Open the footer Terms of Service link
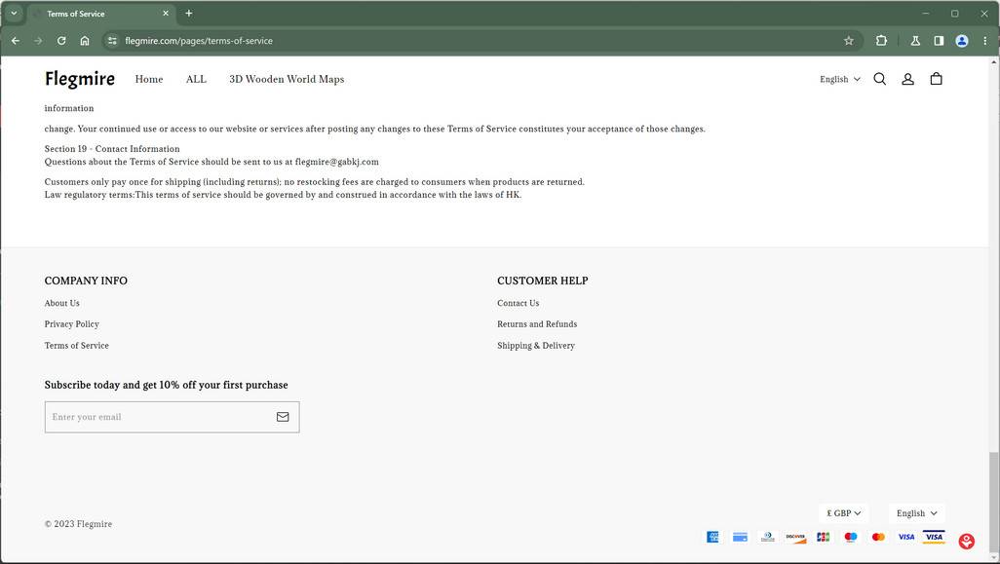This screenshot has height=564, width=1000. (x=77, y=346)
